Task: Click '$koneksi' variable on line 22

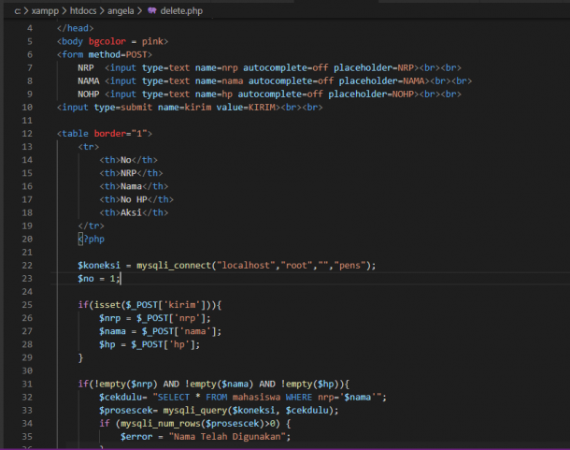Action: coord(98,266)
